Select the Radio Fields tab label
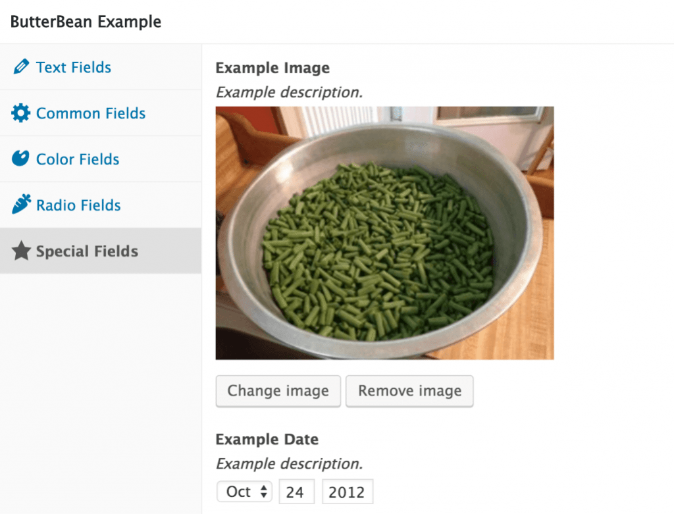 pyautogui.click(x=78, y=205)
